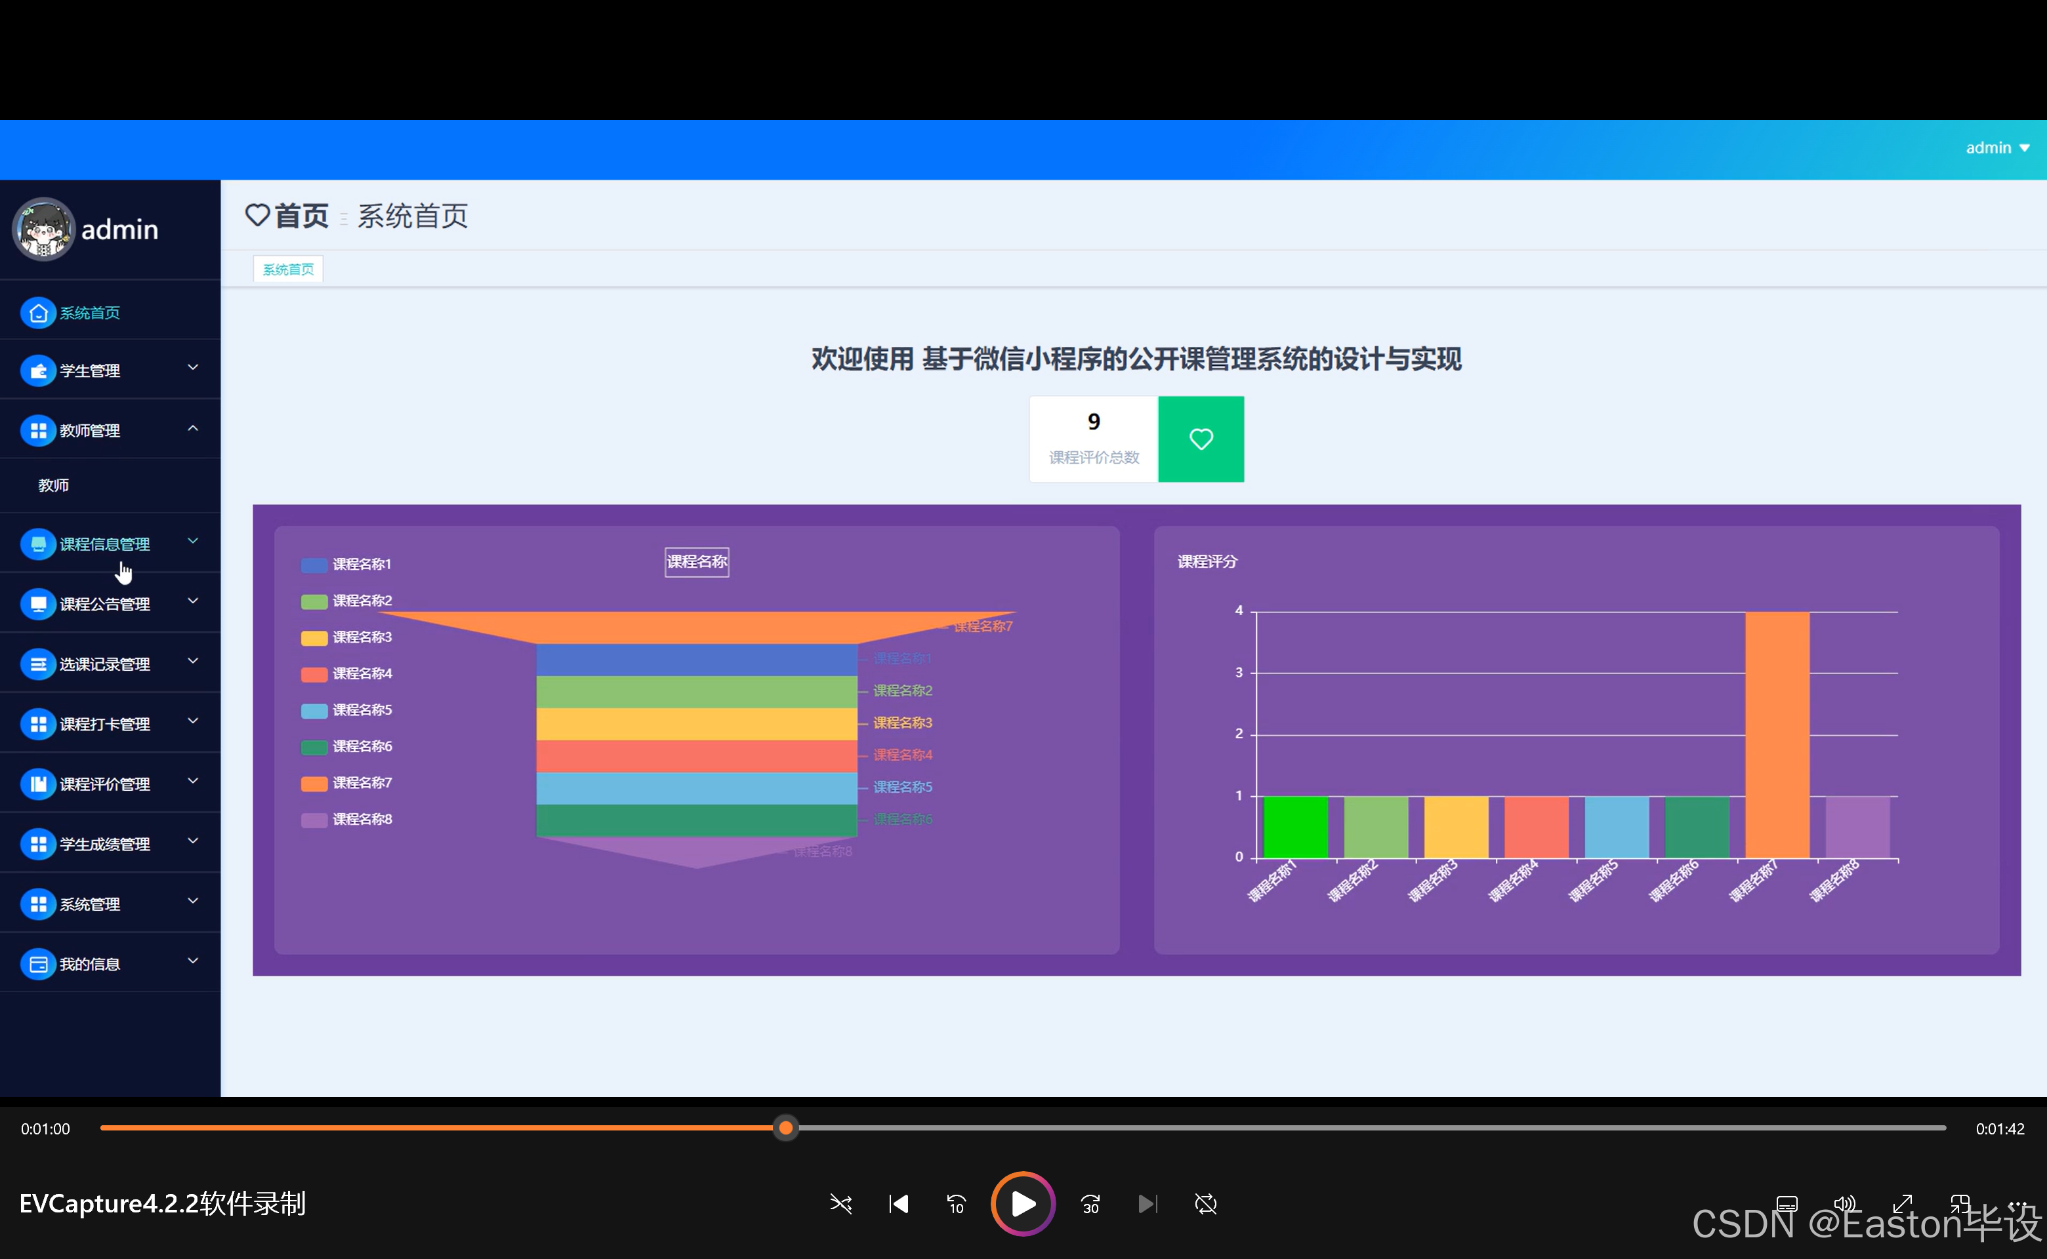Toggle 课程名称4 legend entry in funnel chart

346,673
